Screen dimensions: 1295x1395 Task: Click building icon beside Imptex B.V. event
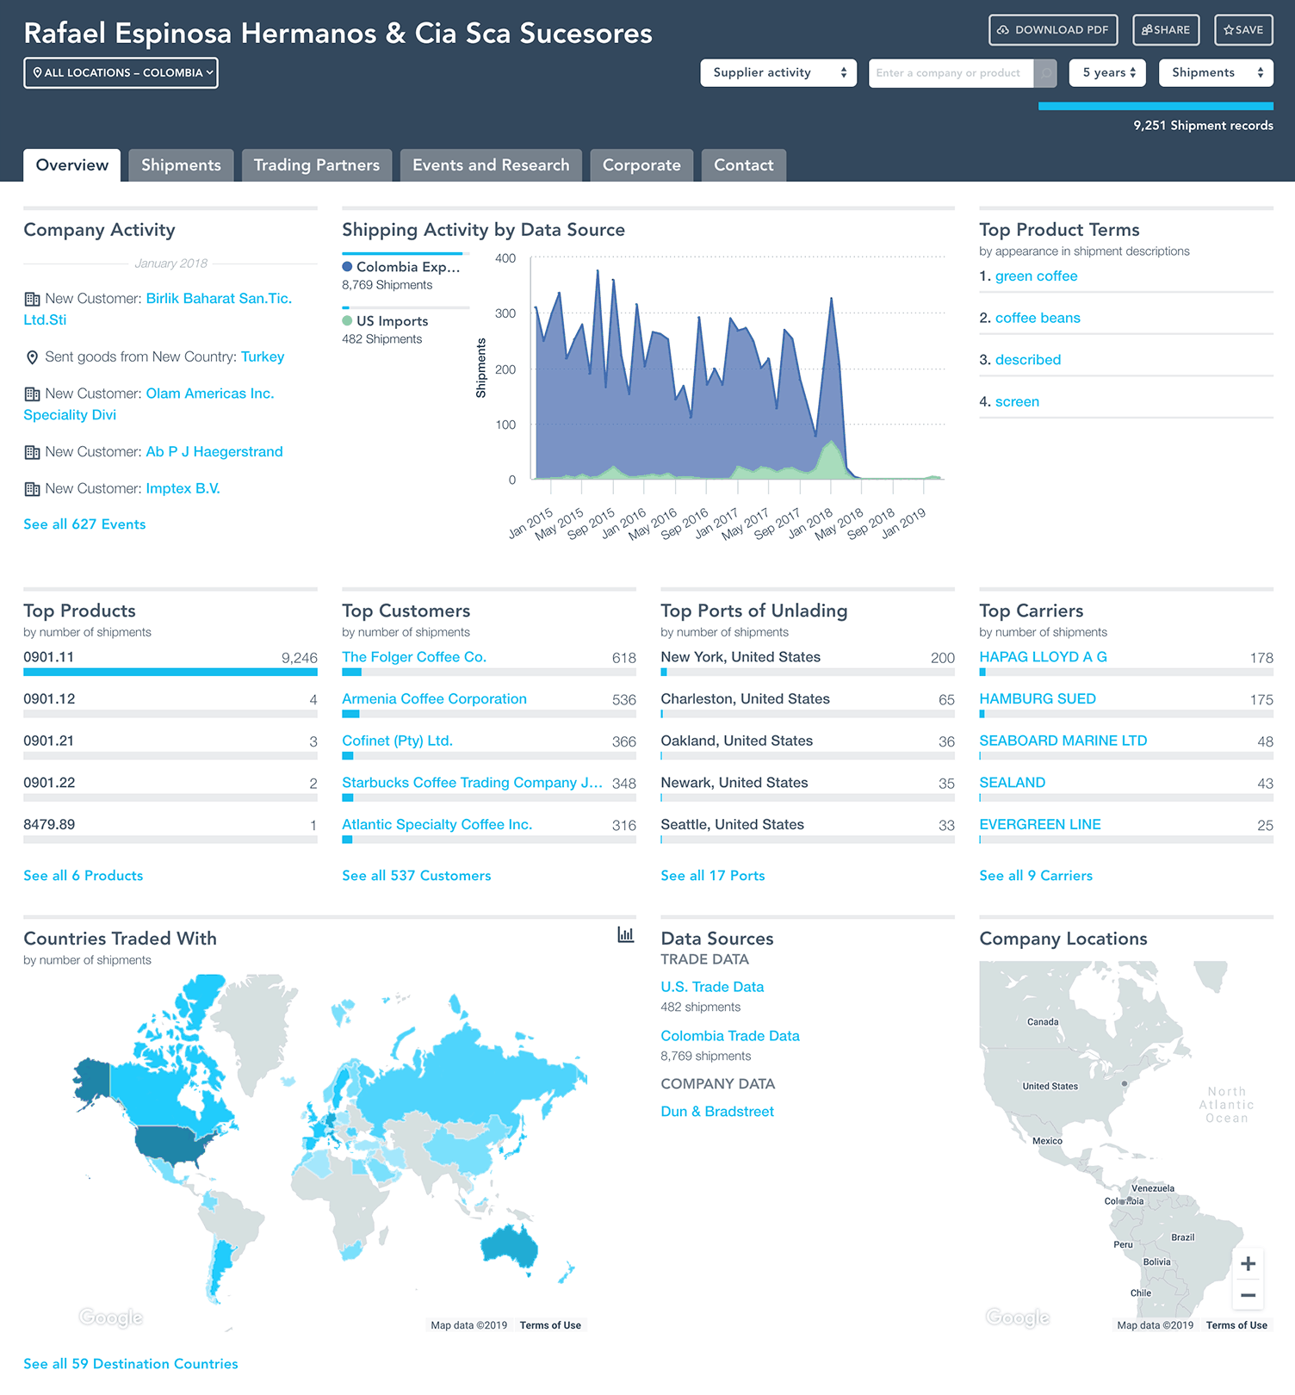pos(32,489)
